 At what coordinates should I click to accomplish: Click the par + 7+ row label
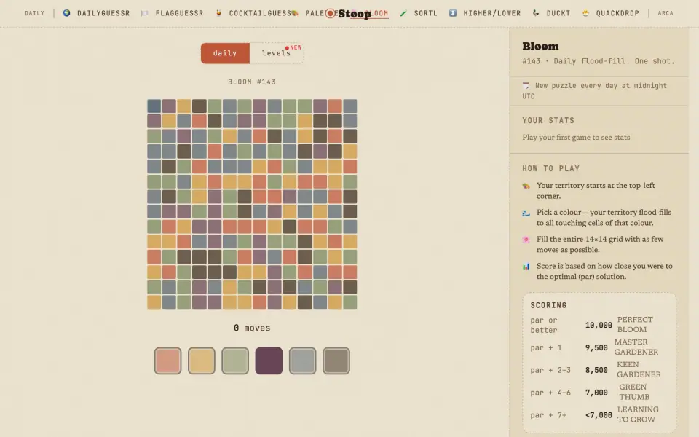click(x=548, y=414)
